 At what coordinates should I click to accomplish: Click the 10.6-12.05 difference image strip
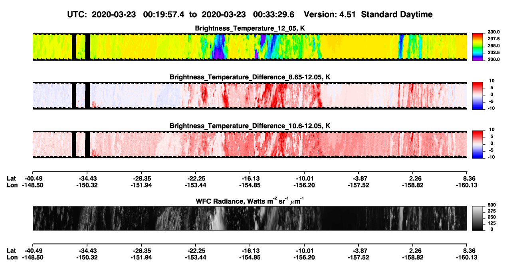(x=250, y=144)
